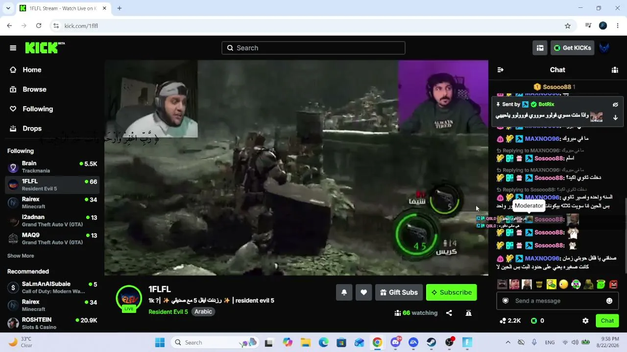This screenshot has height=352, width=627.
Task: Open the Resident Evil 5 category link
Action: click(x=168, y=312)
